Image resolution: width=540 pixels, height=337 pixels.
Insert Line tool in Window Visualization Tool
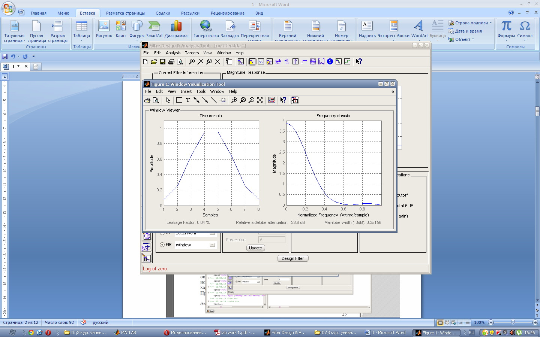[x=214, y=100]
